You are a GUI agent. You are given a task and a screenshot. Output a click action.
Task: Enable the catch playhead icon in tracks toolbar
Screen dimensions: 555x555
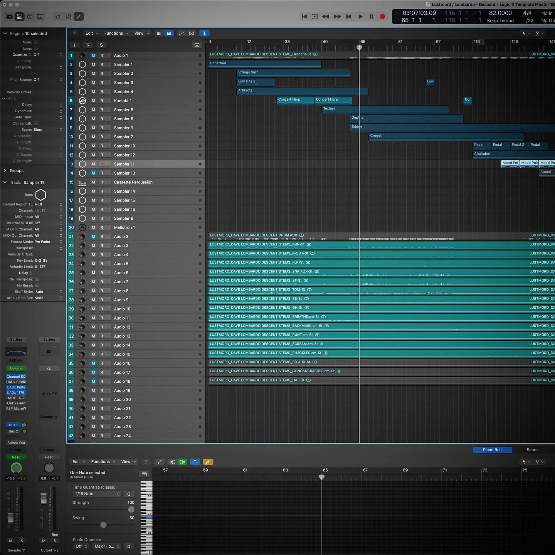click(x=205, y=34)
